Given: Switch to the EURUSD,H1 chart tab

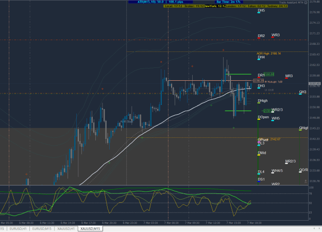Looking at the screenshot, I should (18, 229).
